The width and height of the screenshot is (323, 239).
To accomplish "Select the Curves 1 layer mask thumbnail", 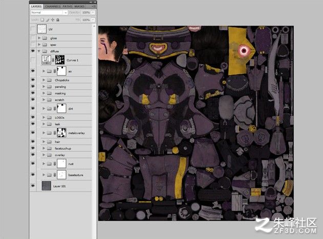I will [60, 60].
